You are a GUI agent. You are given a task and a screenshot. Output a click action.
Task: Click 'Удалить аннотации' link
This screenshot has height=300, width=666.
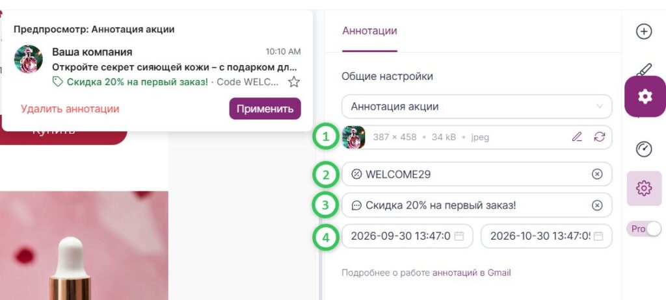pos(70,108)
